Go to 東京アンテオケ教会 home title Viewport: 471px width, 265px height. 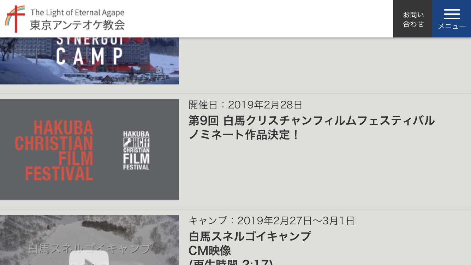point(77,25)
